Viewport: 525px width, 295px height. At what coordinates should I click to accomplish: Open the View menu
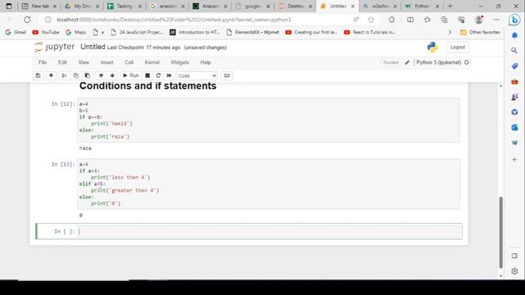pyautogui.click(x=84, y=62)
